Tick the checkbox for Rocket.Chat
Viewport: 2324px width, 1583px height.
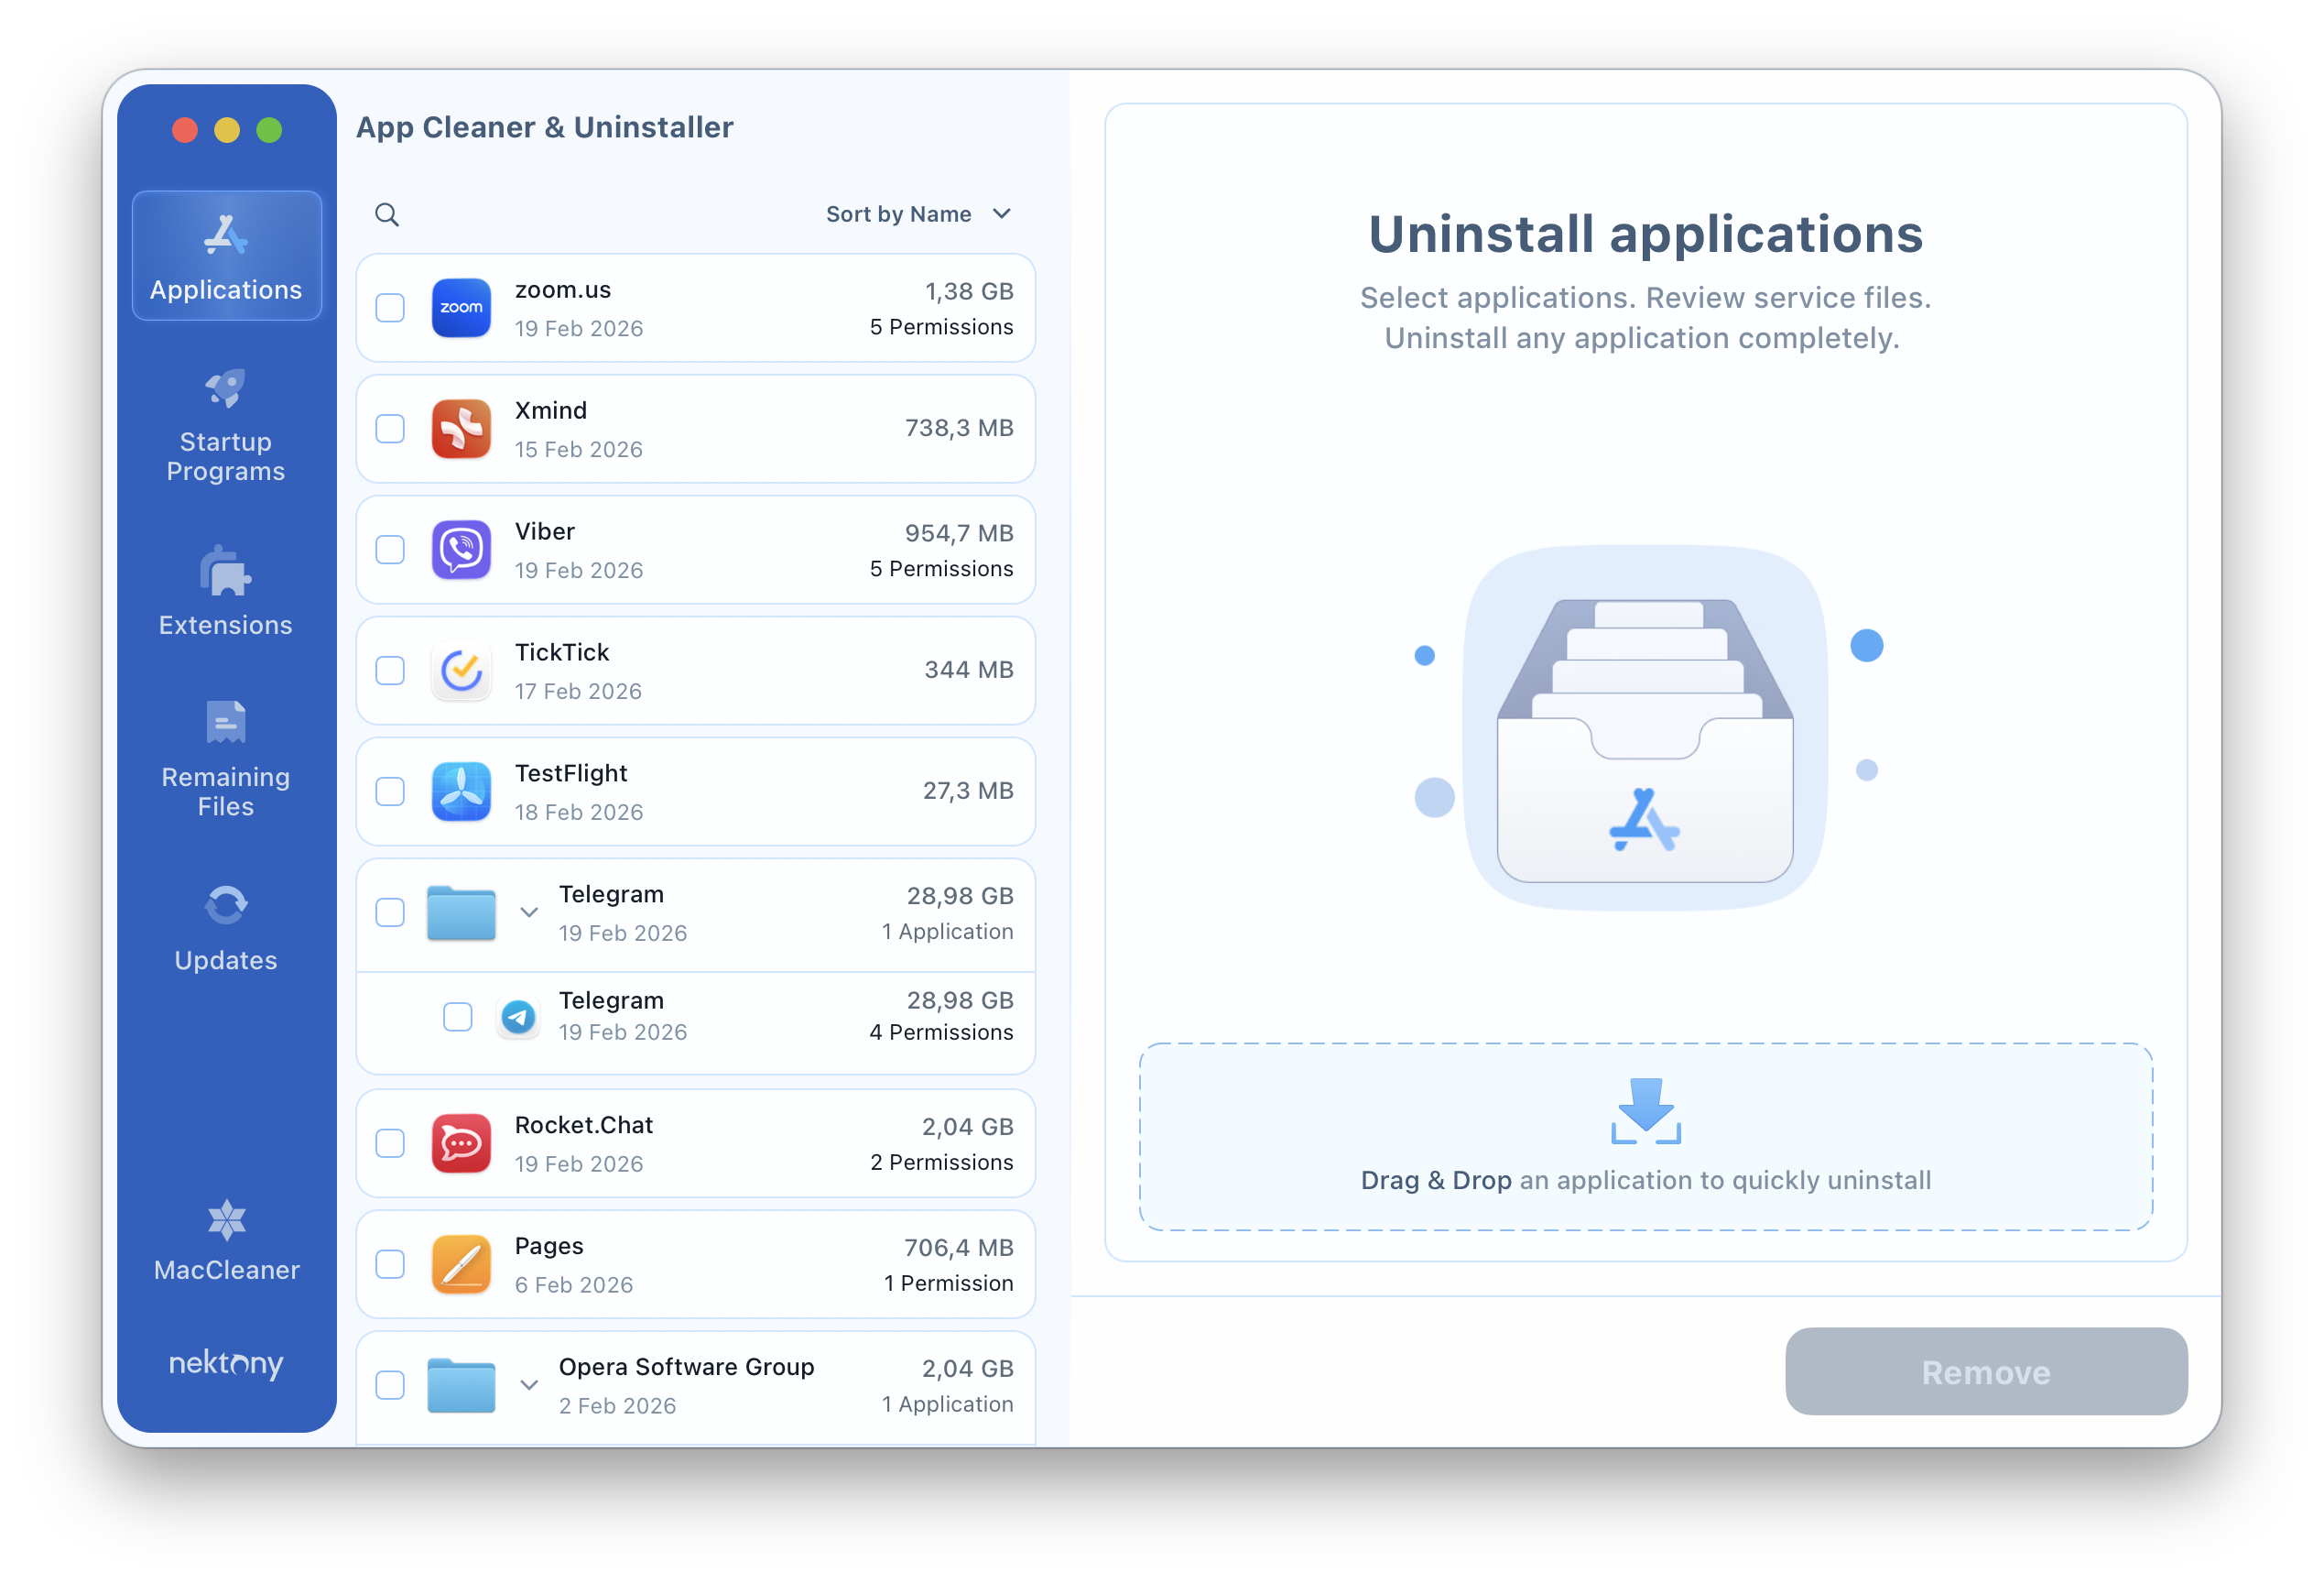pos(390,1142)
